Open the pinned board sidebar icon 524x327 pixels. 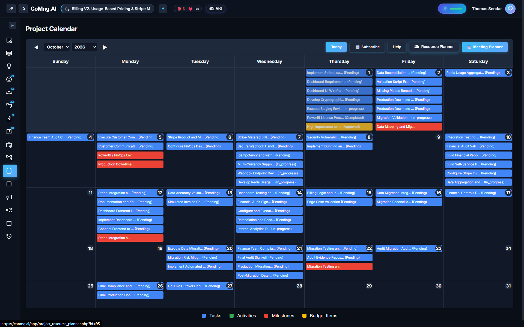9,197
